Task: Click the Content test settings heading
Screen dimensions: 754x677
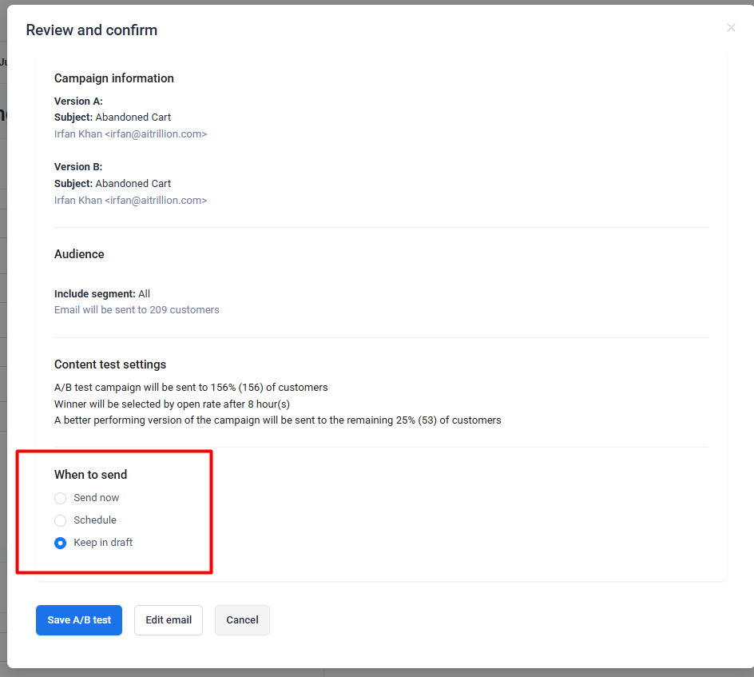Action: [x=110, y=364]
